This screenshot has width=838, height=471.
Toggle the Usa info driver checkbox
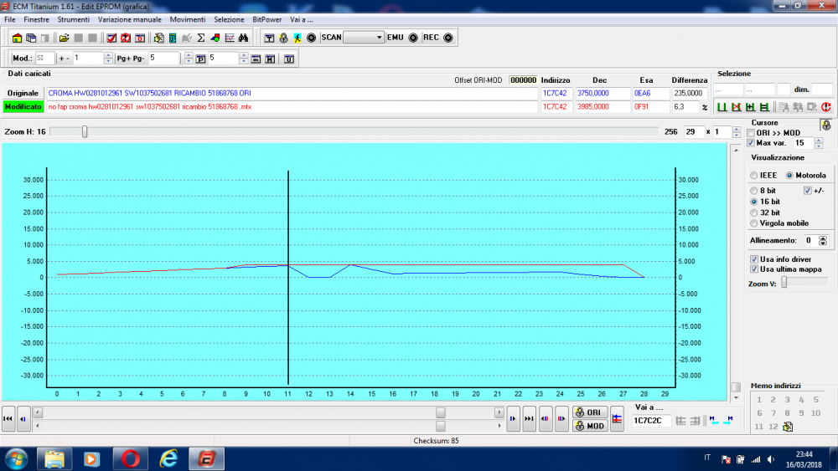tap(754, 259)
